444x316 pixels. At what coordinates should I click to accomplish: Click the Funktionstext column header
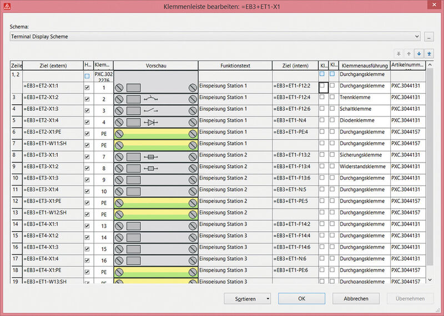[235, 65]
